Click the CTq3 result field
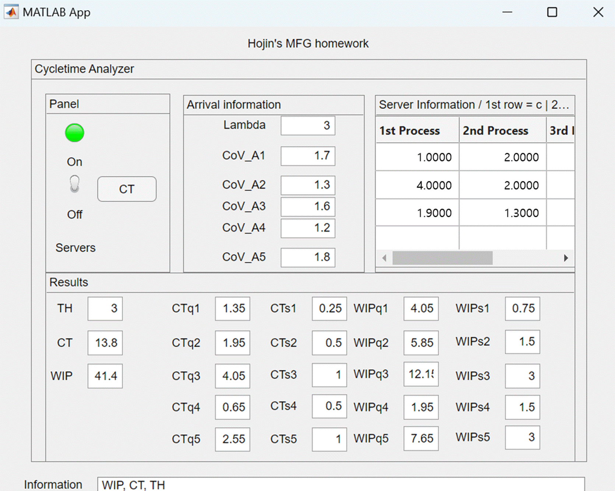 (233, 376)
